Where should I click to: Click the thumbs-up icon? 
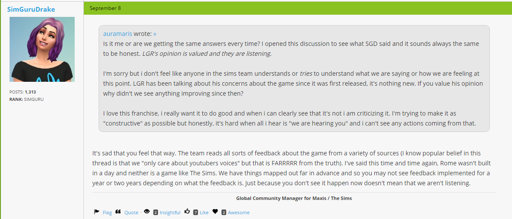187,212
